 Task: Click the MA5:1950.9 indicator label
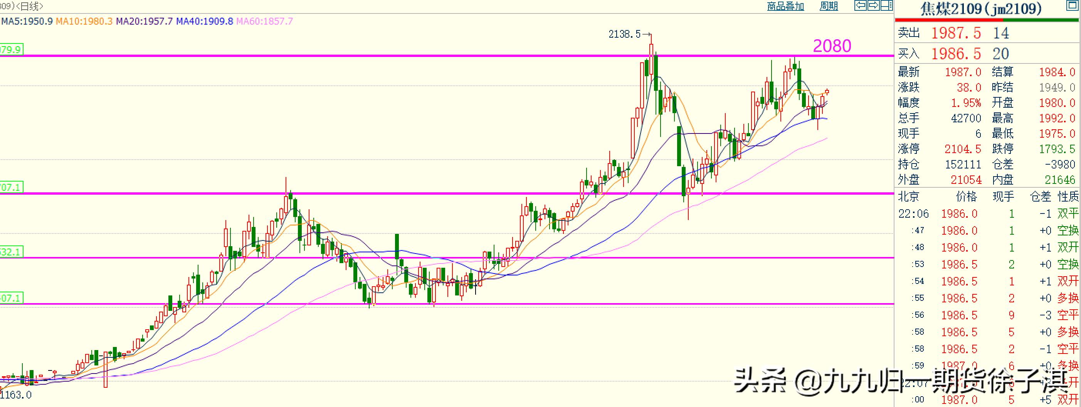click(27, 22)
